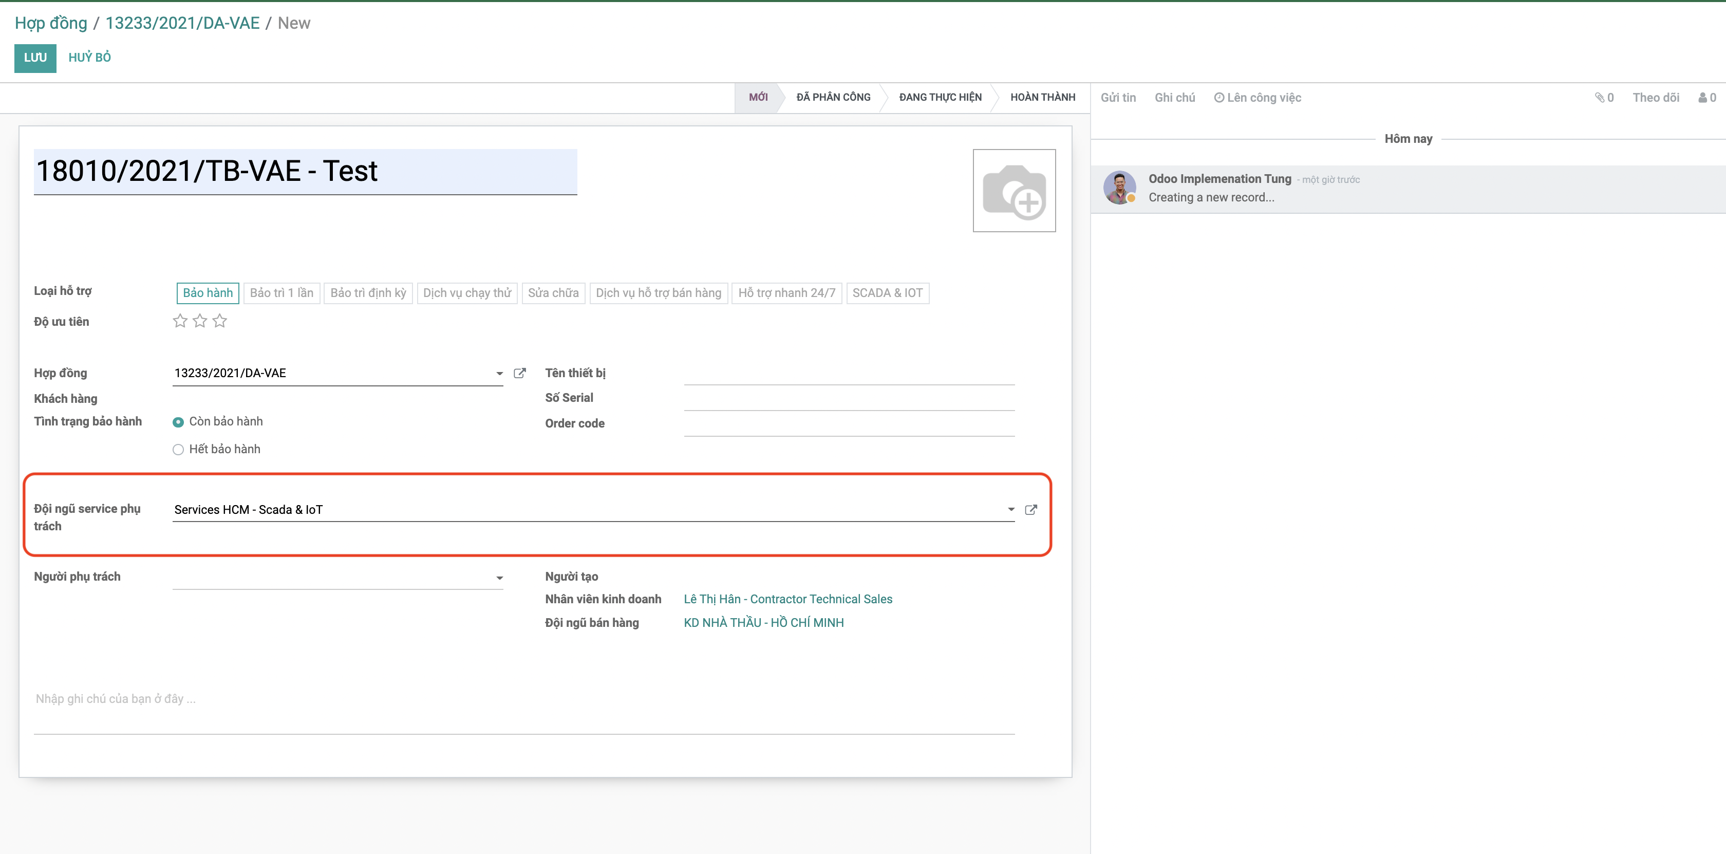
Task: Click the camera add-image placeholder
Action: (x=1014, y=190)
